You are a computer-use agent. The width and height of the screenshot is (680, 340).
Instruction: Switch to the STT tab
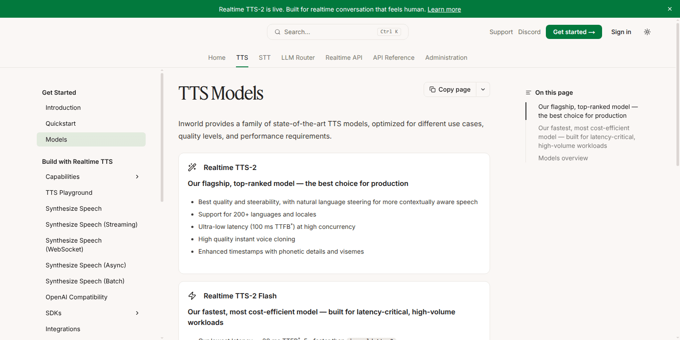pos(265,58)
